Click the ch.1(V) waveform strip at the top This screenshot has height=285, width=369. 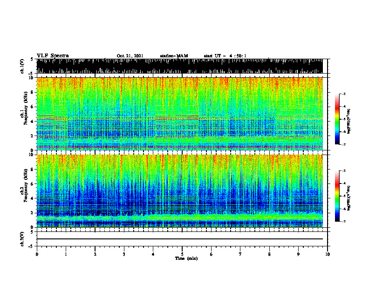coord(179,66)
